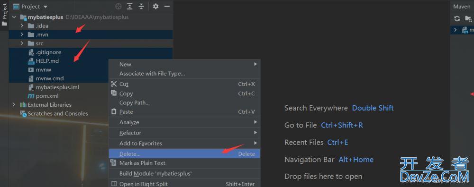Collapse the mybatiesplus root module
Screen dimensions: 474x187
click(14, 17)
